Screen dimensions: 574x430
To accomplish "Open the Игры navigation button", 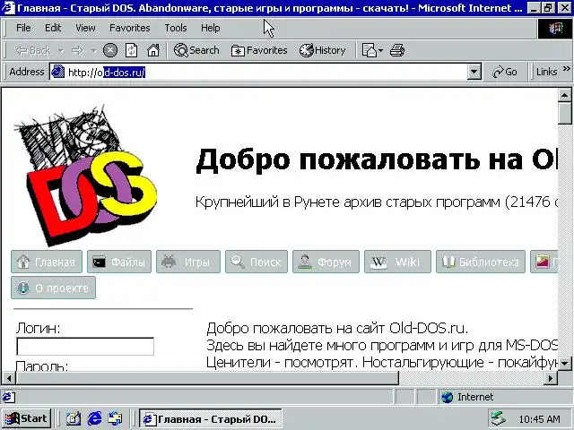I will (x=188, y=262).
